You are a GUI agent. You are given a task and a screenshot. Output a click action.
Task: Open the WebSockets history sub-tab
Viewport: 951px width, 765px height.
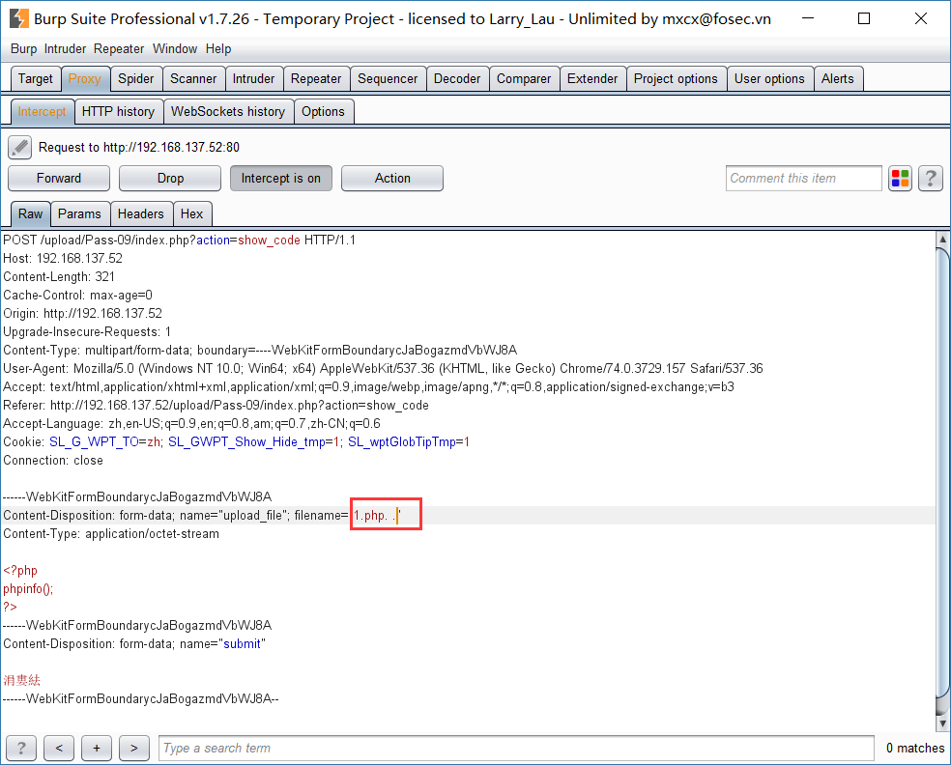point(228,111)
